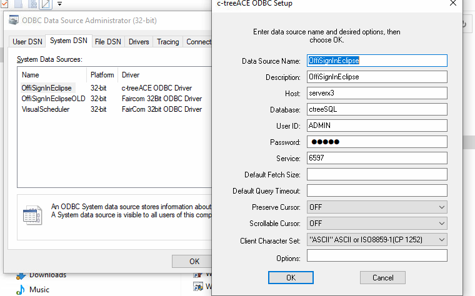This screenshot has width=475, height=296.
Task: Click the Platform column header
Action: tap(102, 75)
